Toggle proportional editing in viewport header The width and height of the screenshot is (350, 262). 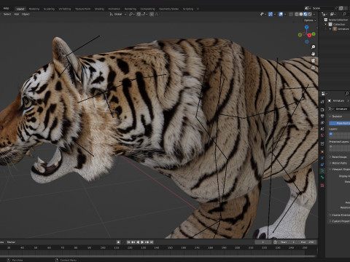[152, 15]
